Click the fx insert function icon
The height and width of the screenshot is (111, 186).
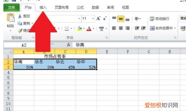click(69, 45)
